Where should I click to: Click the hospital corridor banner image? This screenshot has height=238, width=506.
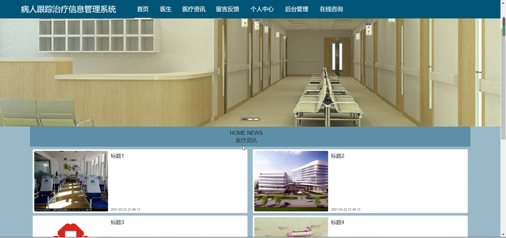[250, 72]
